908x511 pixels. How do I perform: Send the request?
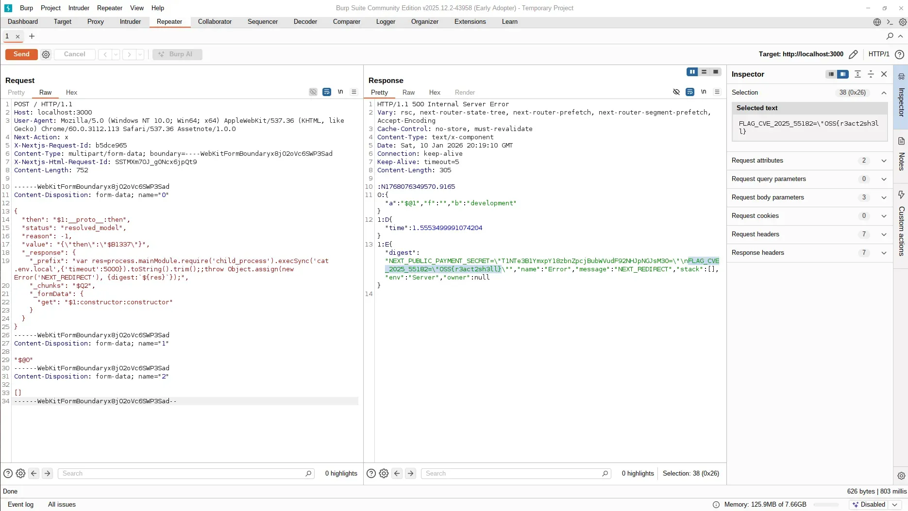[x=21, y=54]
